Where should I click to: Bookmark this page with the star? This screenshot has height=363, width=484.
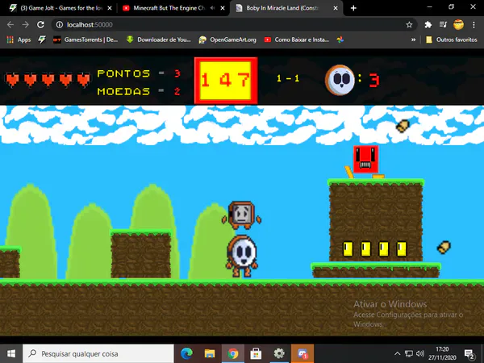tap(409, 25)
